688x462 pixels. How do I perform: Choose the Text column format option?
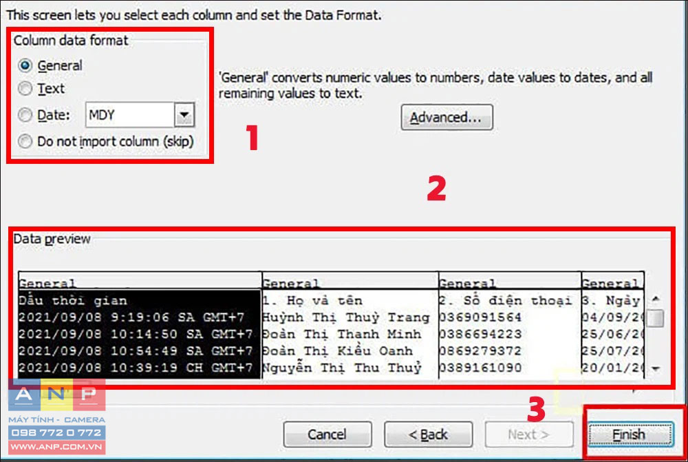pos(25,89)
